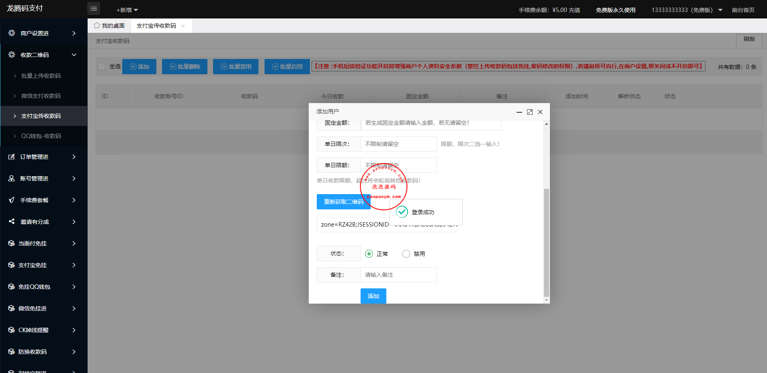Select the 禁用 status radio button
The width and height of the screenshot is (767, 373).
point(406,254)
